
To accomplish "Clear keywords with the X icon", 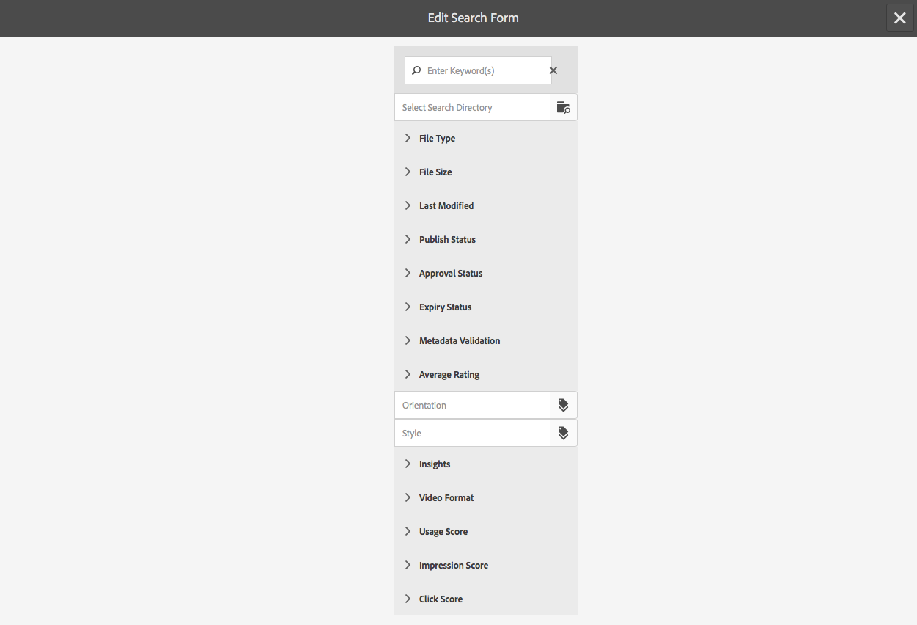I will click(553, 70).
